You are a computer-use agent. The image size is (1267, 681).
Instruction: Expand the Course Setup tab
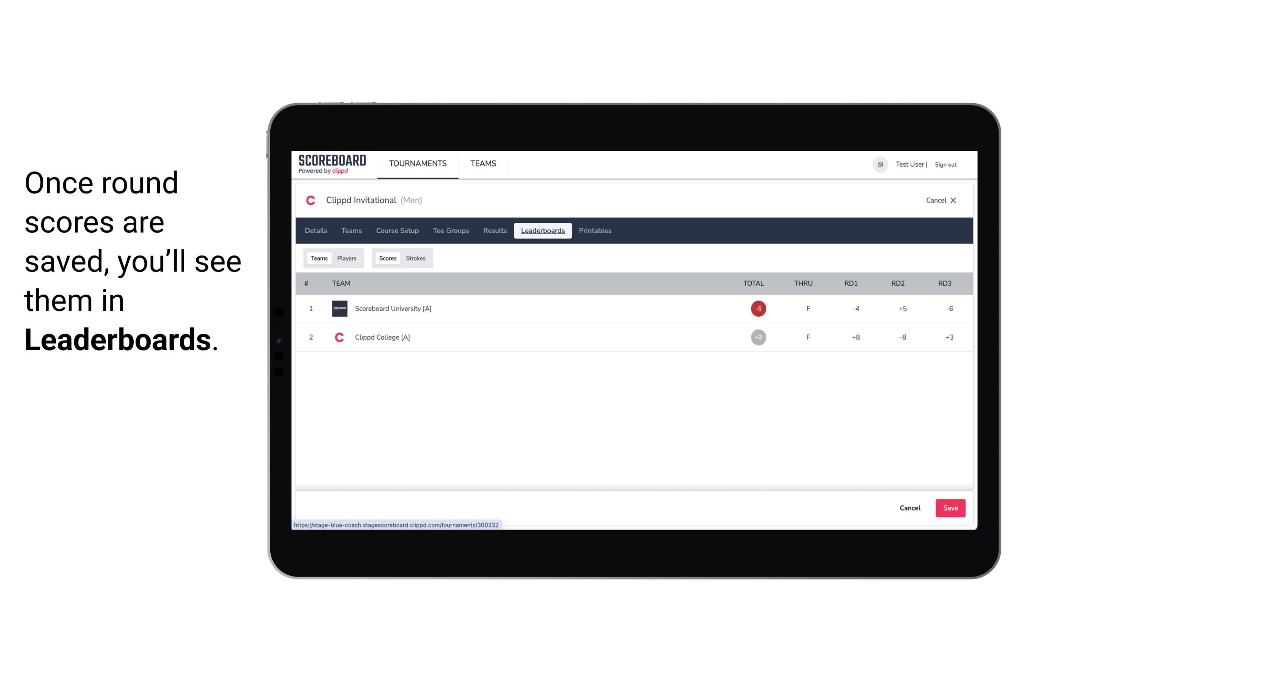coord(396,231)
